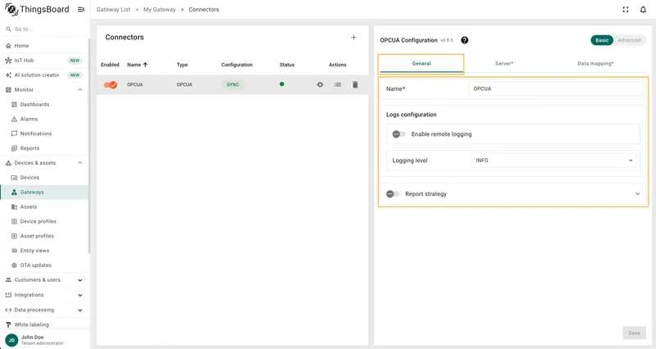The height and width of the screenshot is (349, 656).
Task: Select OPCUA name cell in table
Action: (135, 84)
